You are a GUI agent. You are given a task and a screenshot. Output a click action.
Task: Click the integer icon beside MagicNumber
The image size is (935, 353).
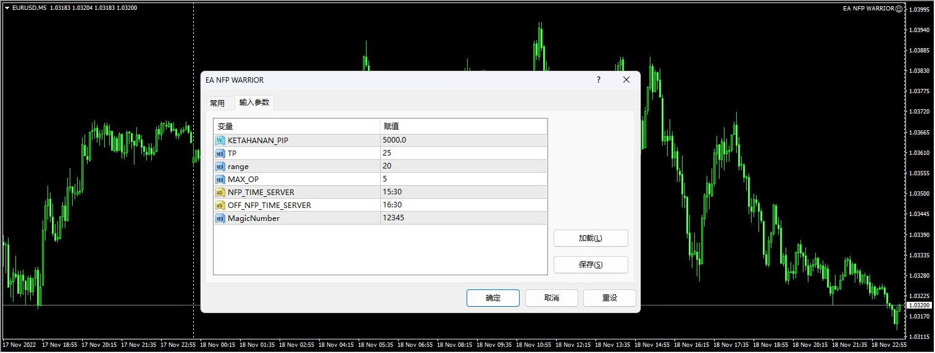[x=220, y=218]
